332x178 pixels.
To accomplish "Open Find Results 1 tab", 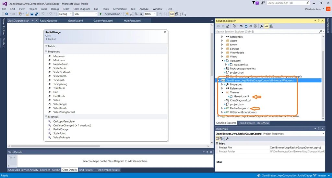I will coord(87,170).
